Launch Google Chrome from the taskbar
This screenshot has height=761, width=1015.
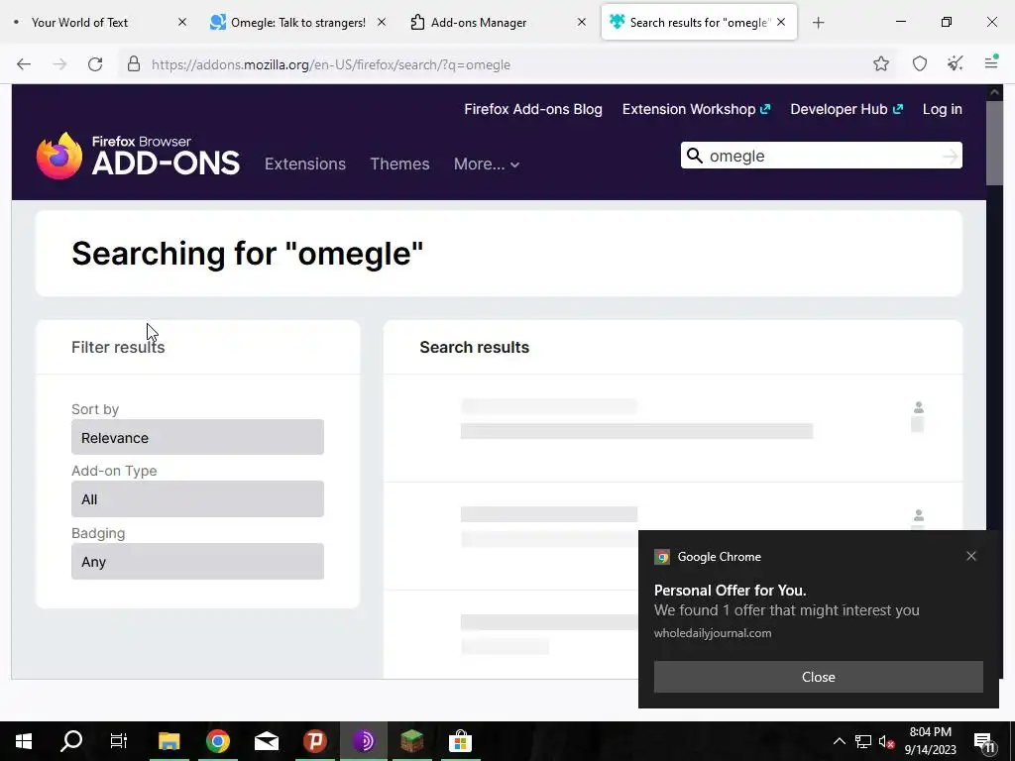[x=218, y=741]
